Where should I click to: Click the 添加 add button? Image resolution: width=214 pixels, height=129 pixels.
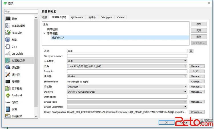199,24
